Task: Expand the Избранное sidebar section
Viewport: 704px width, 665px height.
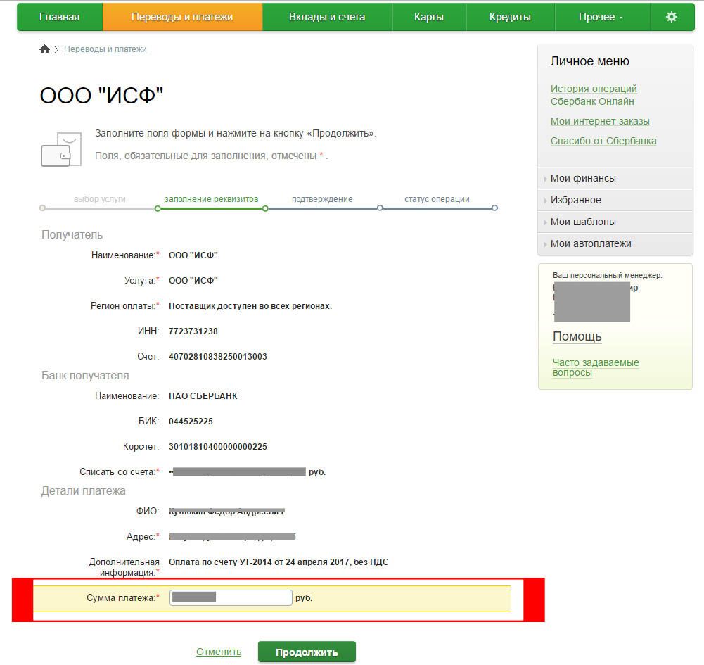Action: click(x=575, y=200)
